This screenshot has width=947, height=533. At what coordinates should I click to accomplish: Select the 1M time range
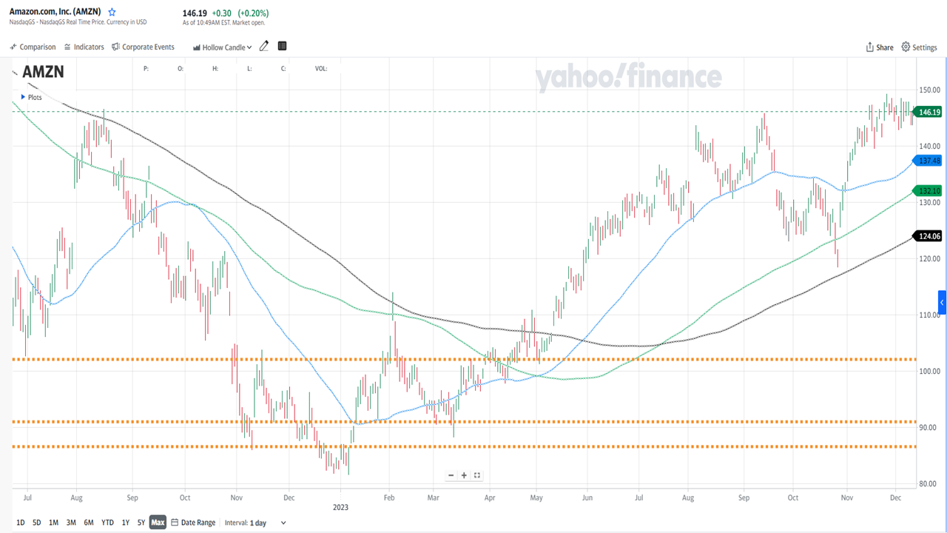pyautogui.click(x=53, y=523)
